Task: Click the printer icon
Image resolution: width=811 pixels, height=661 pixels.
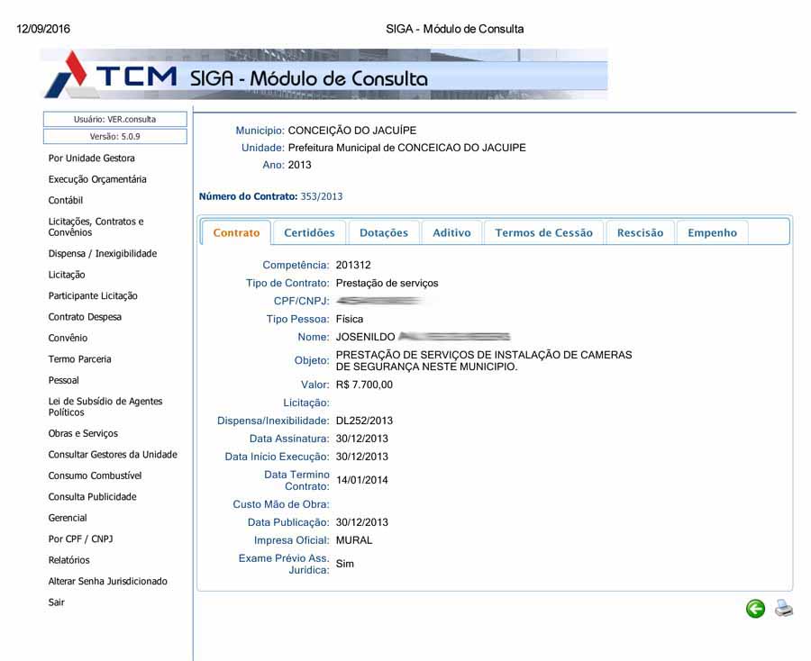Action: pos(784,609)
